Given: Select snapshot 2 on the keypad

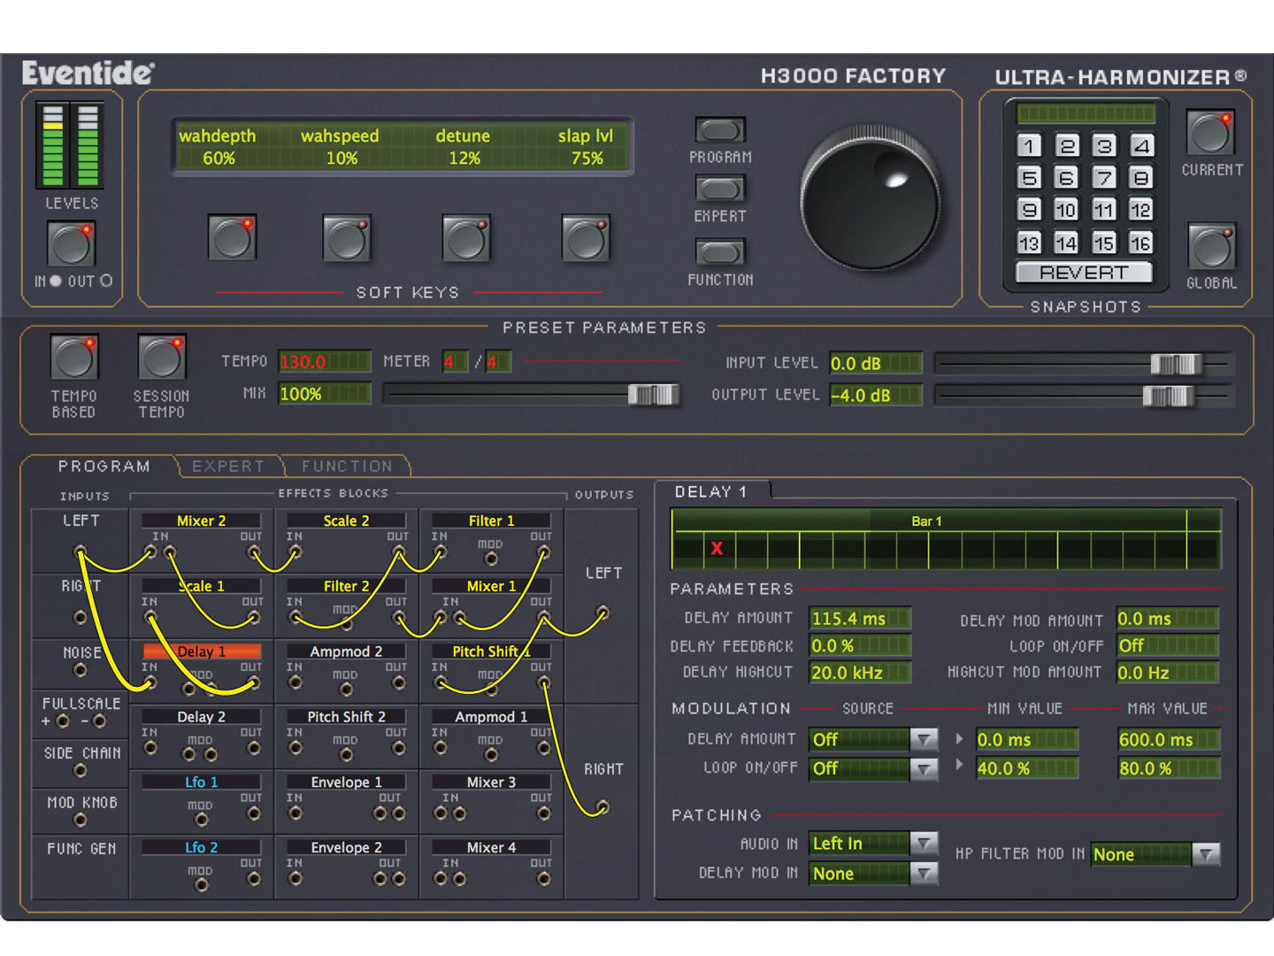Looking at the screenshot, I should (x=1067, y=146).
